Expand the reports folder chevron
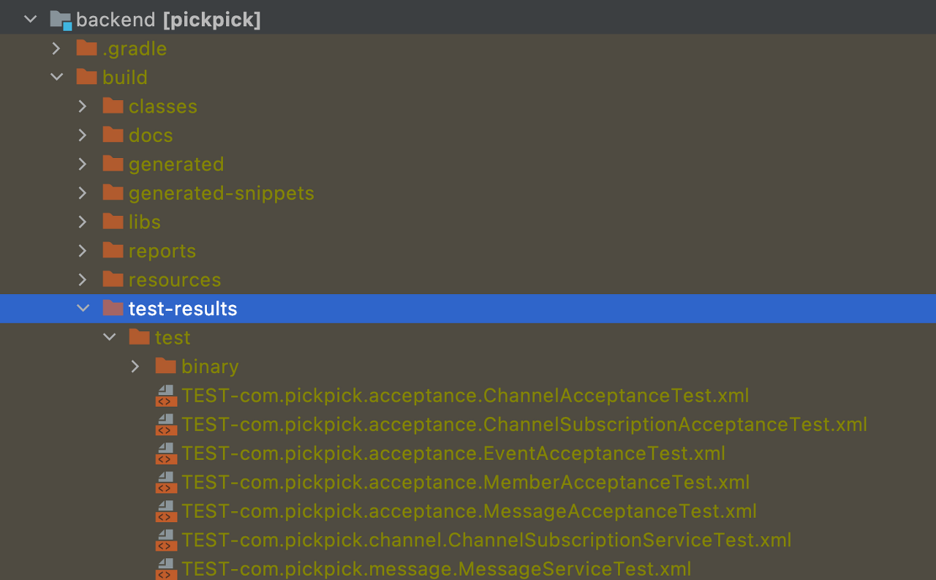936x580 pixels. pyautogui.click(x=83, y=251)
